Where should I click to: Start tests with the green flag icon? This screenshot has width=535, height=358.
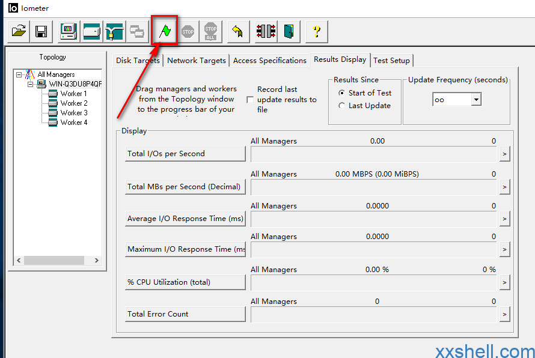click(x=165, y=31)
